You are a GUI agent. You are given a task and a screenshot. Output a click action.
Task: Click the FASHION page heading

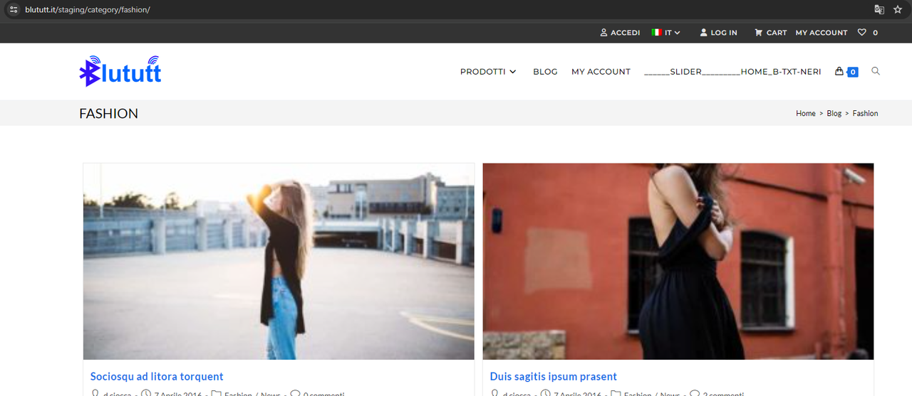109,114
